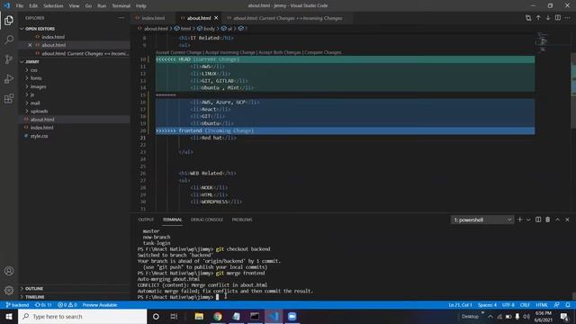576x324 pixels.
Task: Open the Selection menu
Action: coord(53,5)
